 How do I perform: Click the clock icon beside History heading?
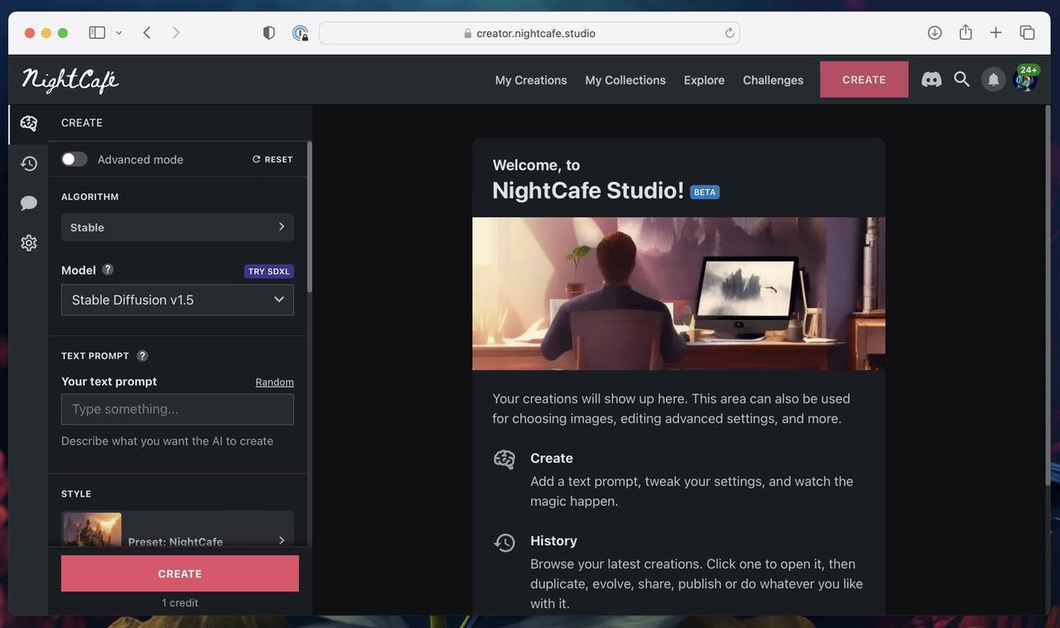click(x=504, y=543)
